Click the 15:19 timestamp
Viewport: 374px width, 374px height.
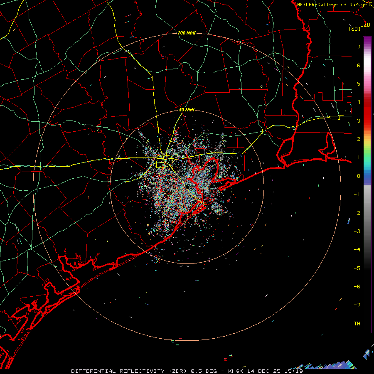tap(294, 371)
